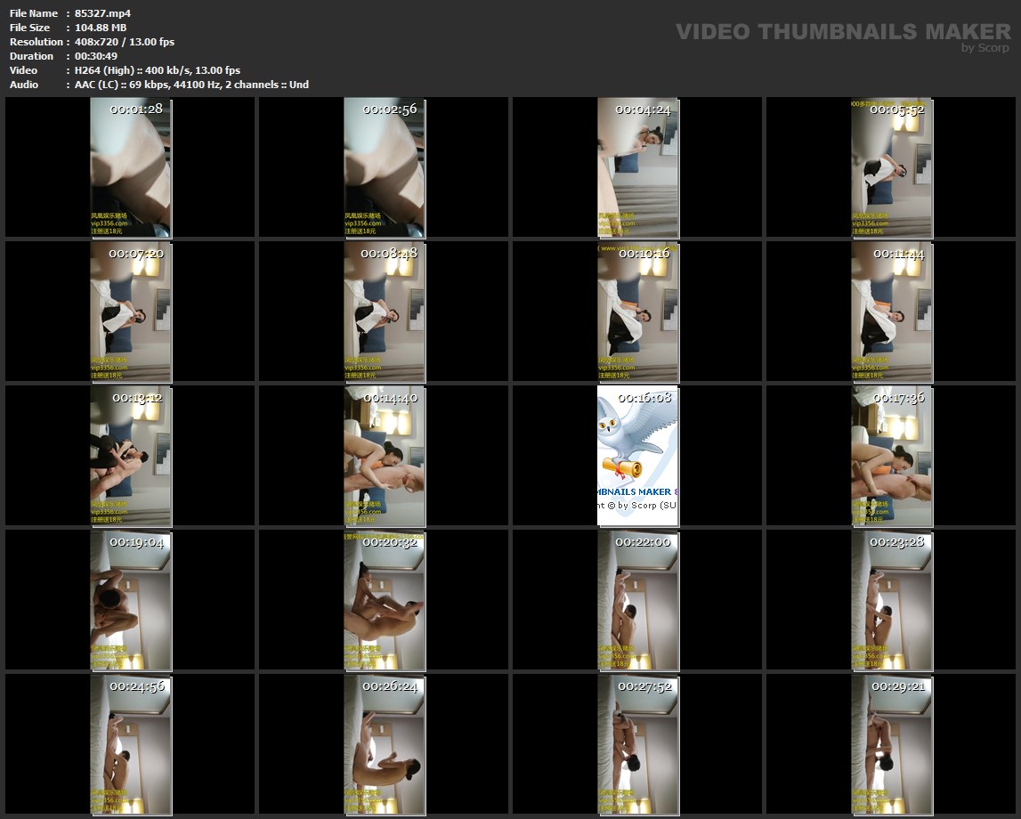Viewport: 1021px width, 819px height.
Task: Click the VIDEO THUMBNAILS MAKER title
Action: [842, 31]
